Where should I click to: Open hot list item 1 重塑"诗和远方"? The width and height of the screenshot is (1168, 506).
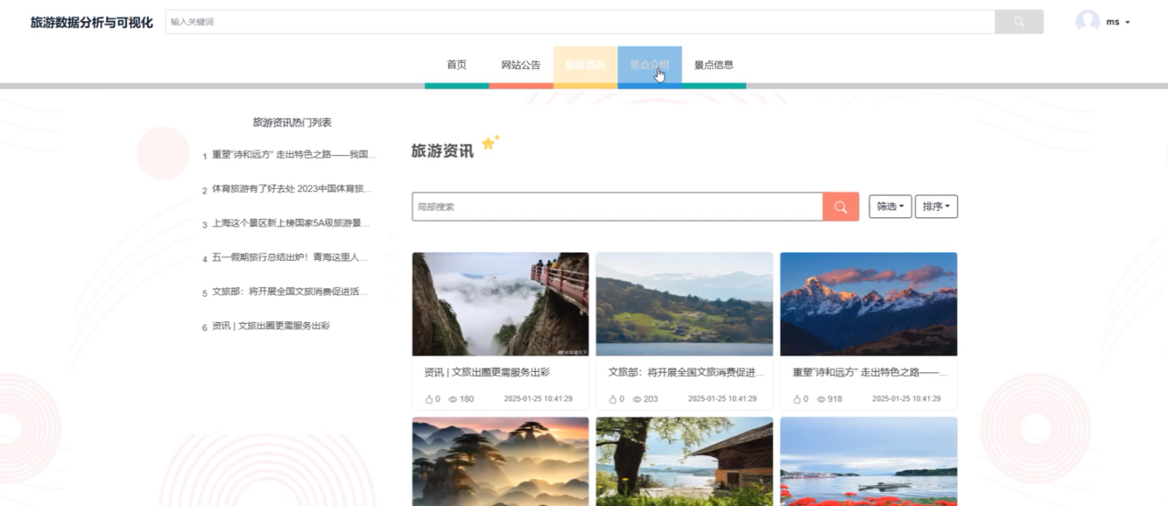(x=293, y=154)
